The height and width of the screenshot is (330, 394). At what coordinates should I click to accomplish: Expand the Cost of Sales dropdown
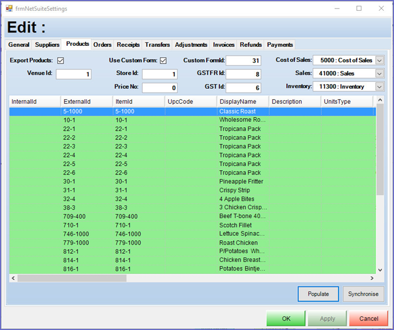(379, 60)
